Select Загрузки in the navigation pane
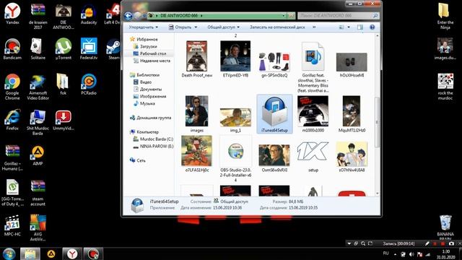Viewport: 462px width, 260px height. [x=145, y=46]
